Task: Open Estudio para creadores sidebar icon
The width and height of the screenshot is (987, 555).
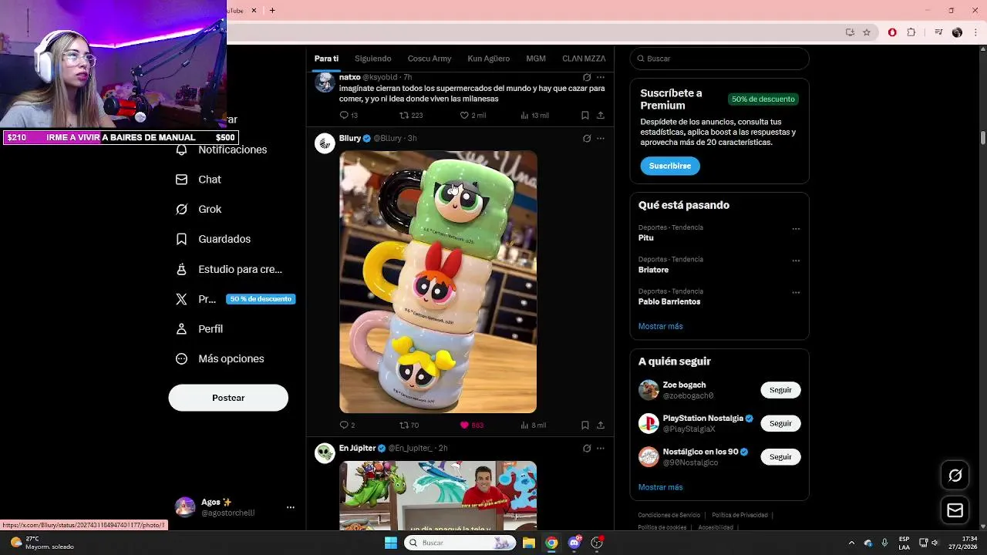Action: tap(181, 269)
